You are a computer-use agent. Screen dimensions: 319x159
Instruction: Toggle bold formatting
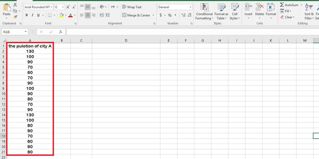pyautogui.click(x=27, y=15)
